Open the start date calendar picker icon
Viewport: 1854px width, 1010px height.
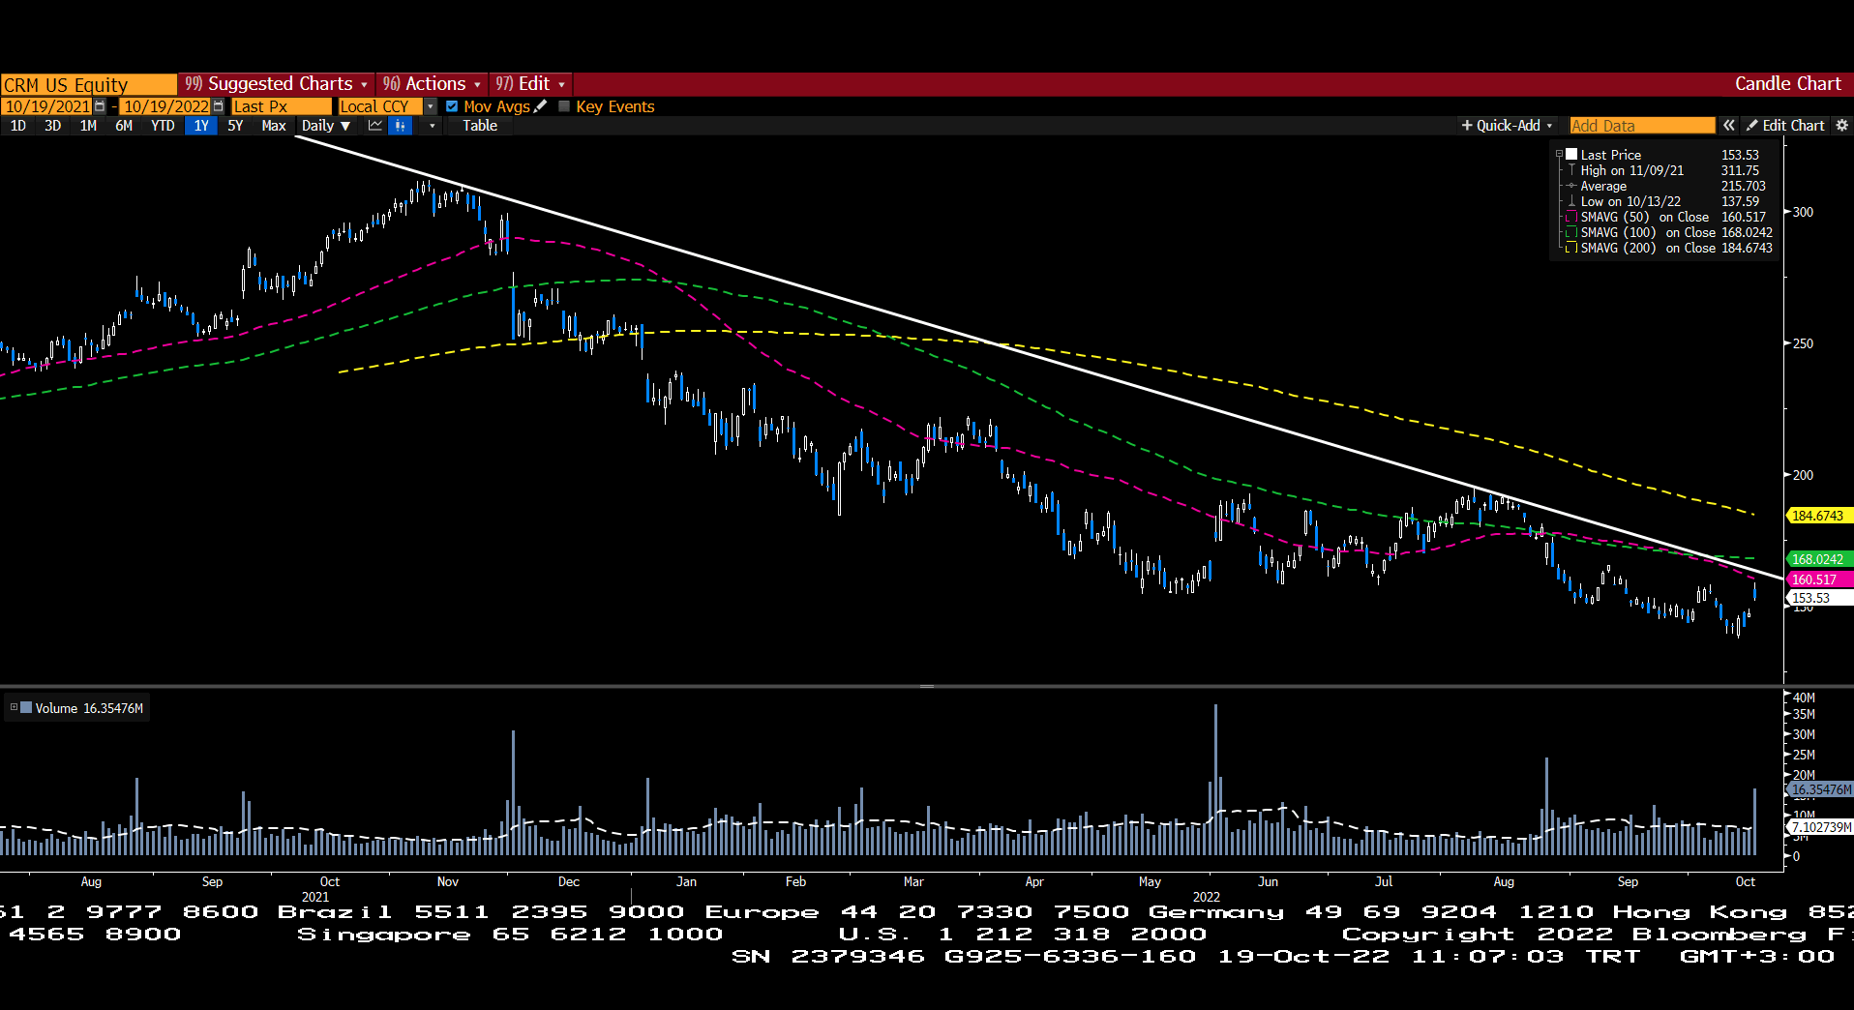point(100,106)
